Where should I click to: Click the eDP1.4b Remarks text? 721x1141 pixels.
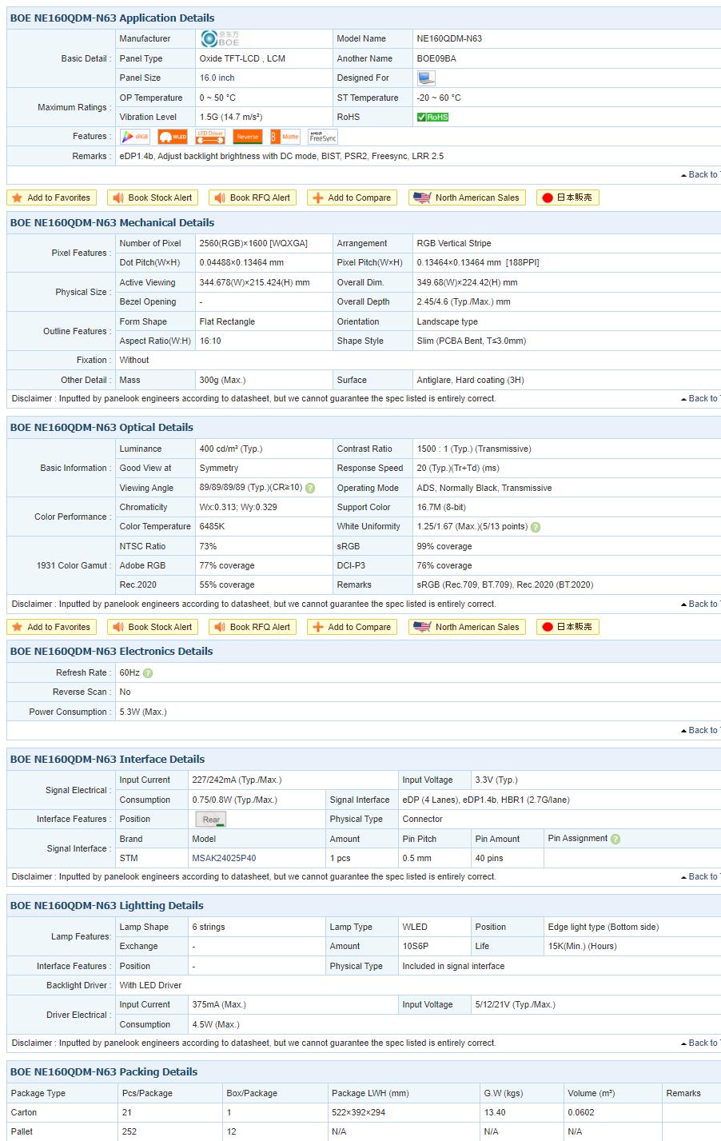pos(281,157)
